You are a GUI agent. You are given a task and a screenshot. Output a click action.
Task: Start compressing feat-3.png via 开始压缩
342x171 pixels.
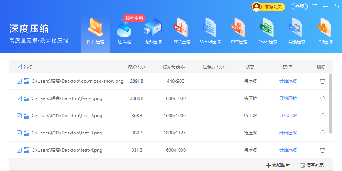[x=288, y=133]
